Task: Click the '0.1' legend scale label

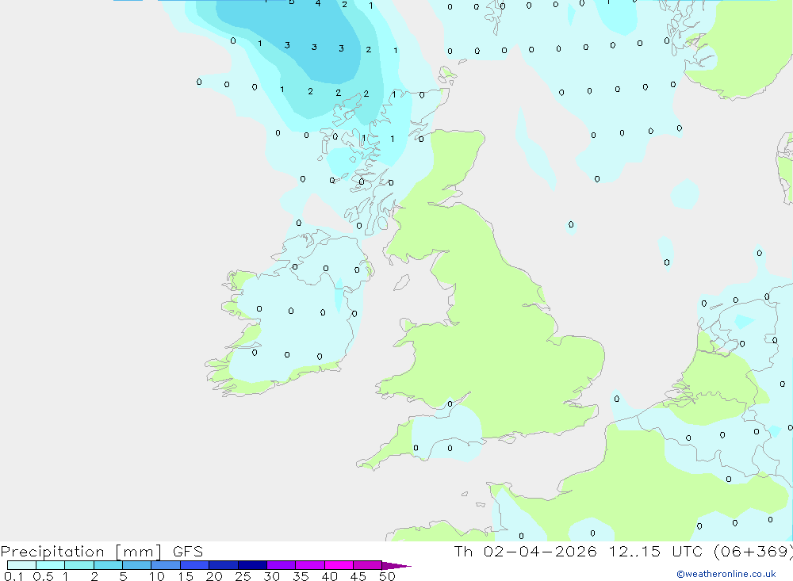Action: tap(13, 576)
